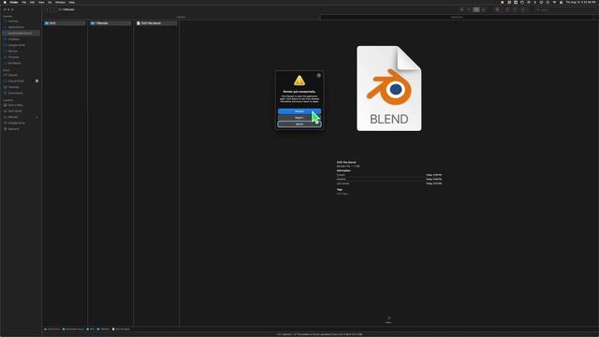This screenshot has height=337, width=599.
Task: Open the File menu
Action: pyautogui.click(x=24, y=2)
